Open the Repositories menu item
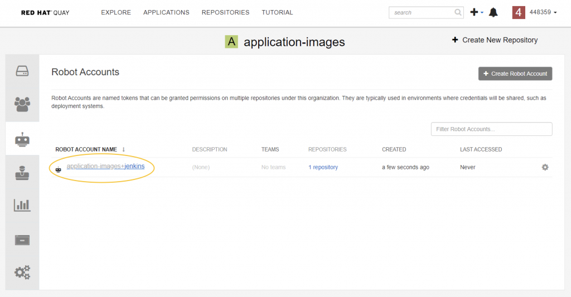Screen dimensions: 571x297 click(x=225, y=12)
